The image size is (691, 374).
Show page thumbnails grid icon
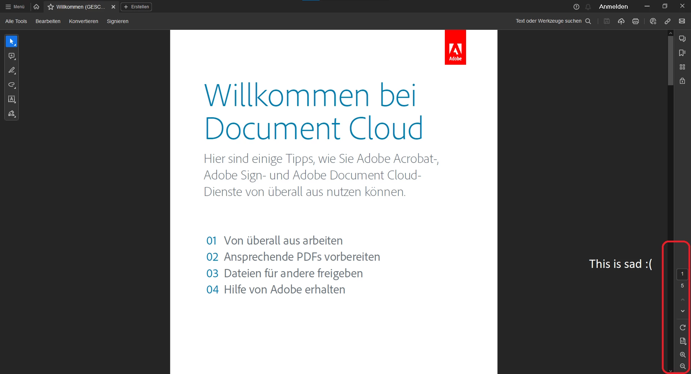pos(682,67)
